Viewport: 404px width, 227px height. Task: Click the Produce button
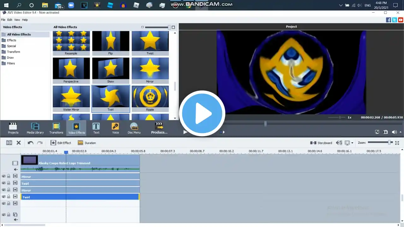point(159,128)
